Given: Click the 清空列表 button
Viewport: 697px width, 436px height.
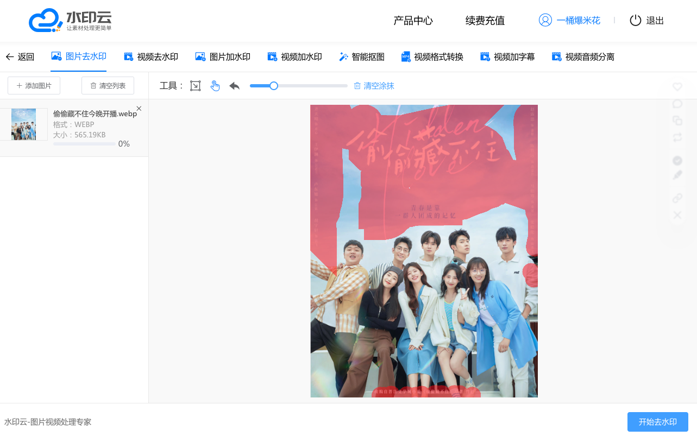Looking at the screenshot, I should [x=108, y=86].
